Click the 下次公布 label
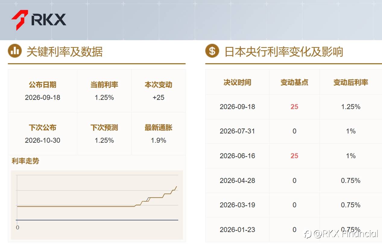382x248 pixels. 43,128
